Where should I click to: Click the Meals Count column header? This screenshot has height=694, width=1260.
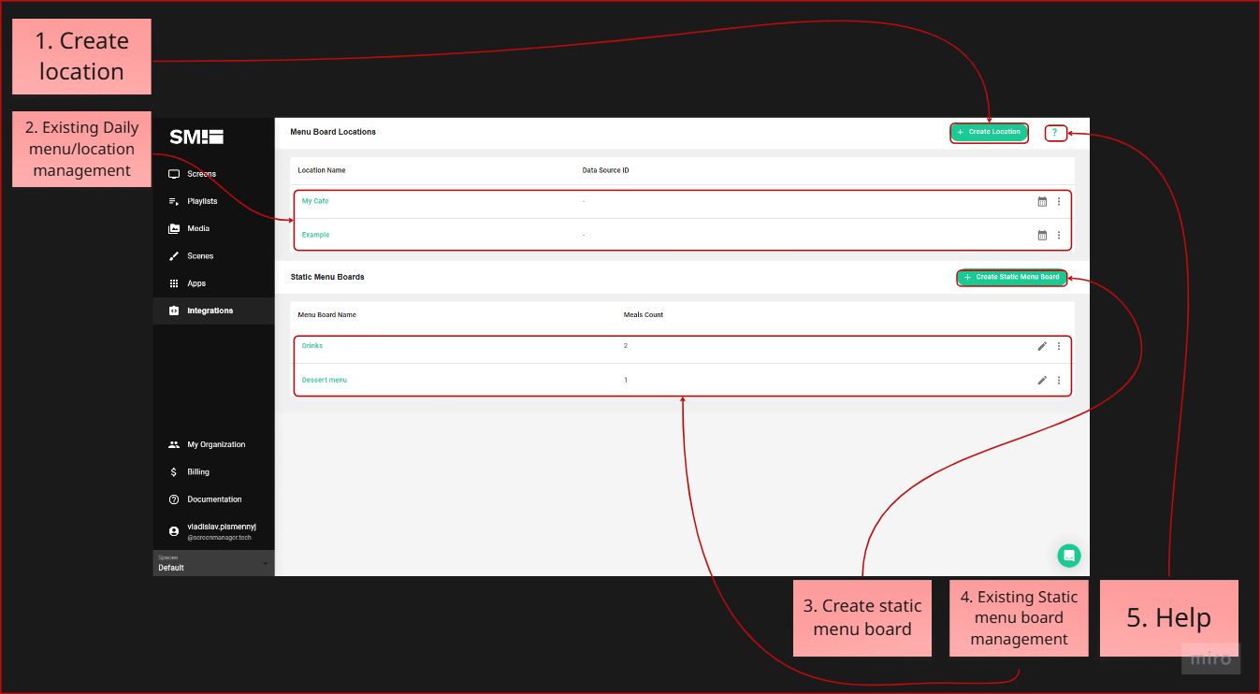(x=644, y=315)
